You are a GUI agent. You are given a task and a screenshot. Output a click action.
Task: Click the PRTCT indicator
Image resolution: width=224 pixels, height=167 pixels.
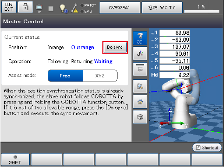click(x=88, y=6)
